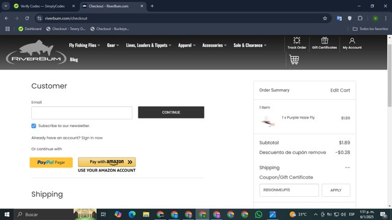Open the Chrome profile avatar
392x220 pixels.
(x=375, y=18)
